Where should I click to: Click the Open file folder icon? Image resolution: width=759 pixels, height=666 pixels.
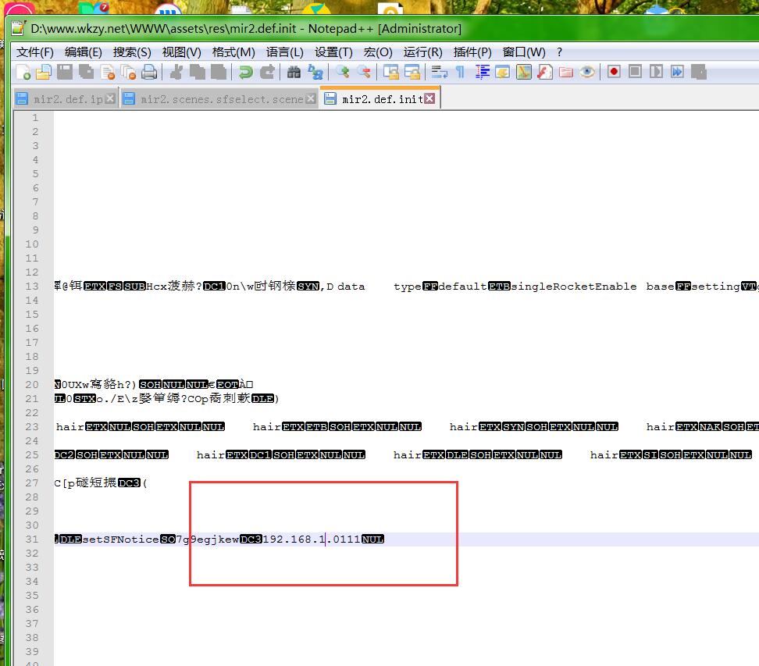coord(44,73)
